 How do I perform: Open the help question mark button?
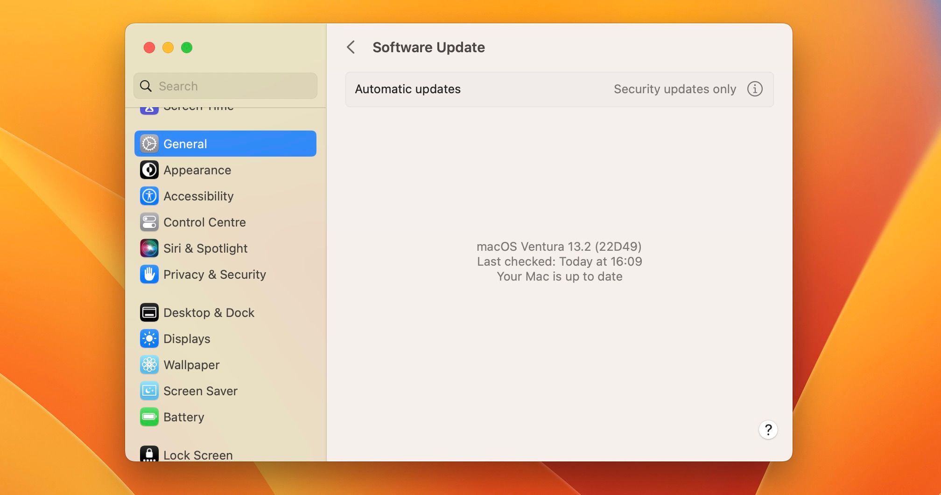(768, 430)
